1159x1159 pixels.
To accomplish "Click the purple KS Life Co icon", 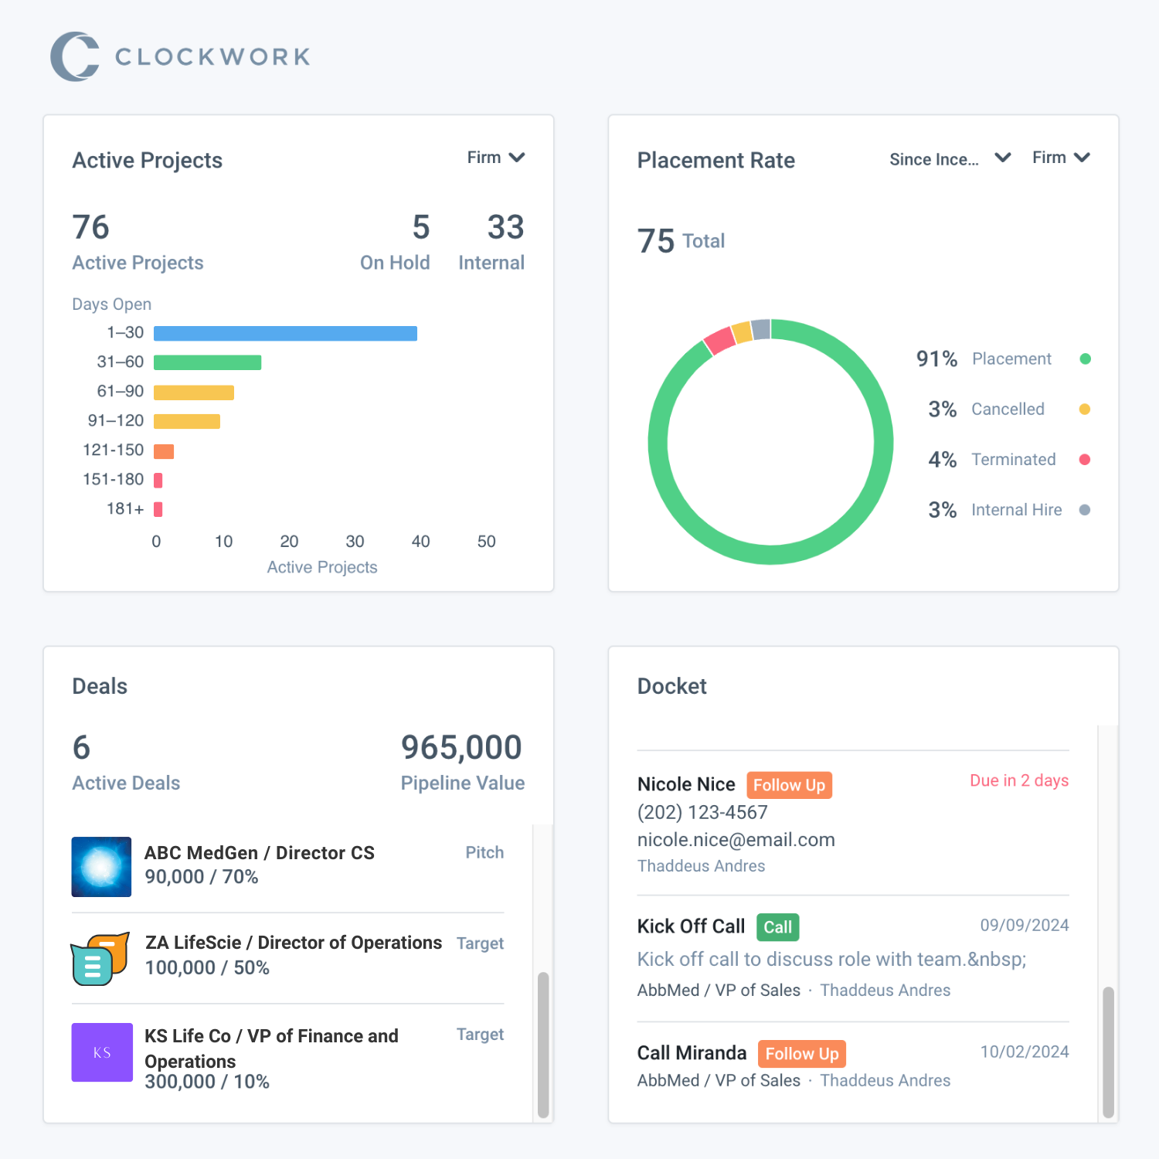I will 101,1052.
